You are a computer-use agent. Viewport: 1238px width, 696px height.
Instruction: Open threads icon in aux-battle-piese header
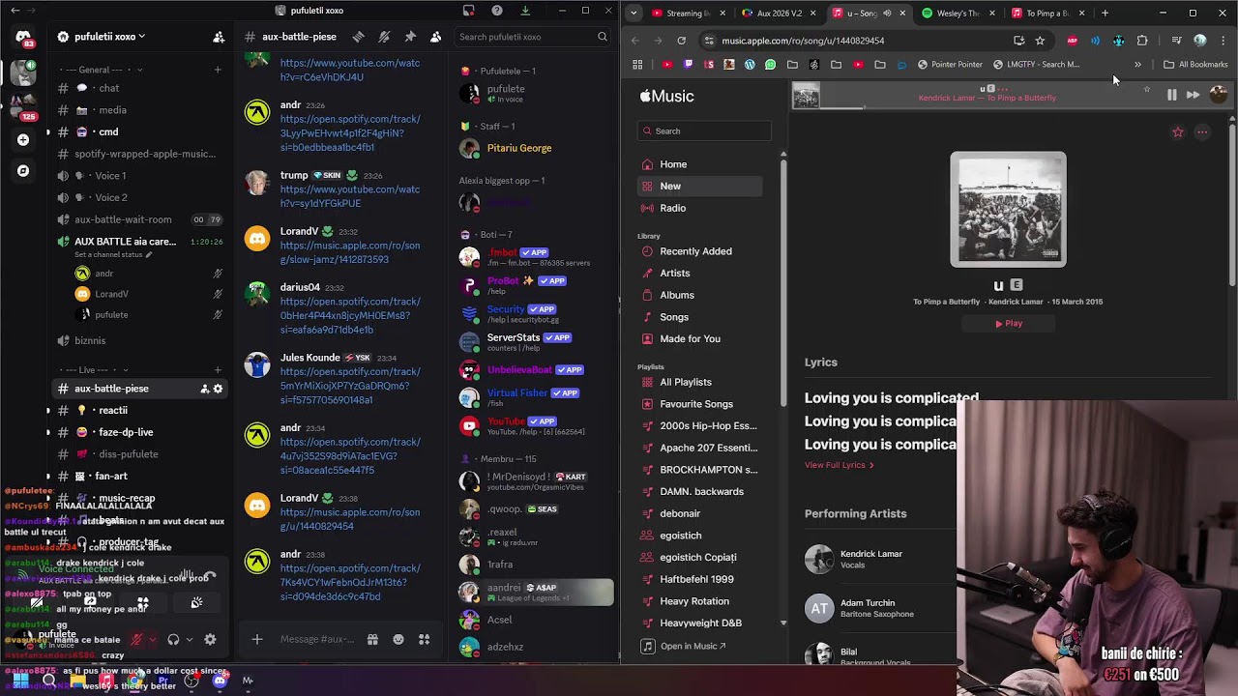[x=358, y=37]
